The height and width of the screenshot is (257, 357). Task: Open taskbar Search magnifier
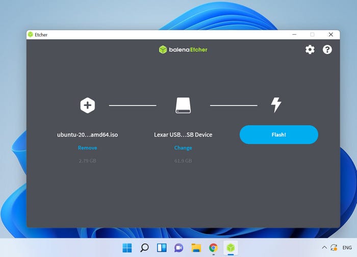144,248
